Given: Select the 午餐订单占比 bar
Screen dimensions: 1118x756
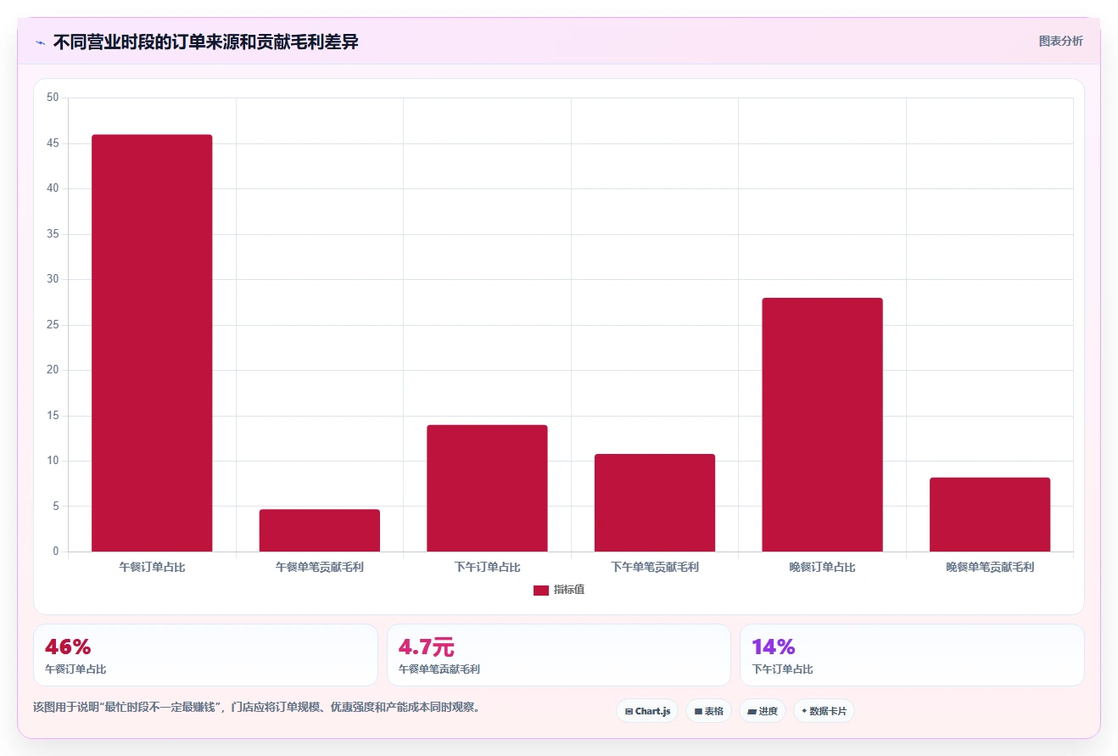Looking at the screenshot, I should [152, 343].
